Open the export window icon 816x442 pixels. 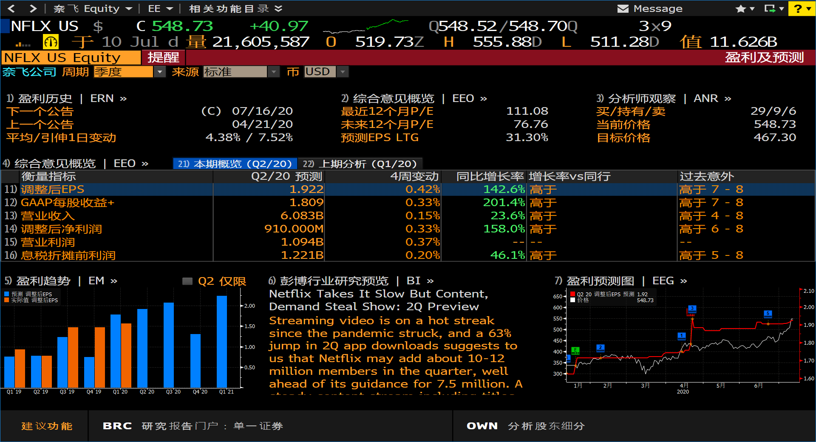770,8
